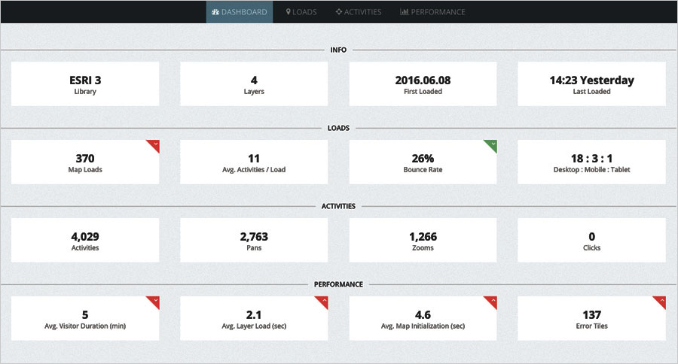The height and width of the screenshot is (364, 678).
Task: Select the First Loaded 2016.06.08 card
Action: (423, 83)
